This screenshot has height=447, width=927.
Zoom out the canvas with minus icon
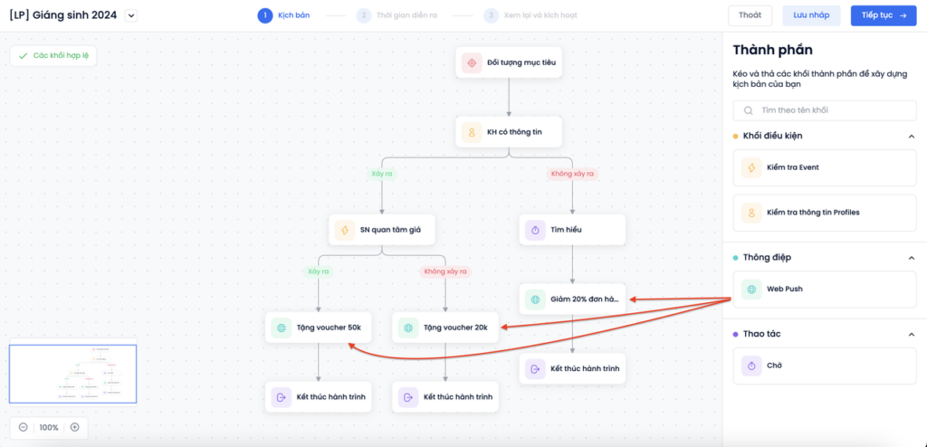click(23, 427)
